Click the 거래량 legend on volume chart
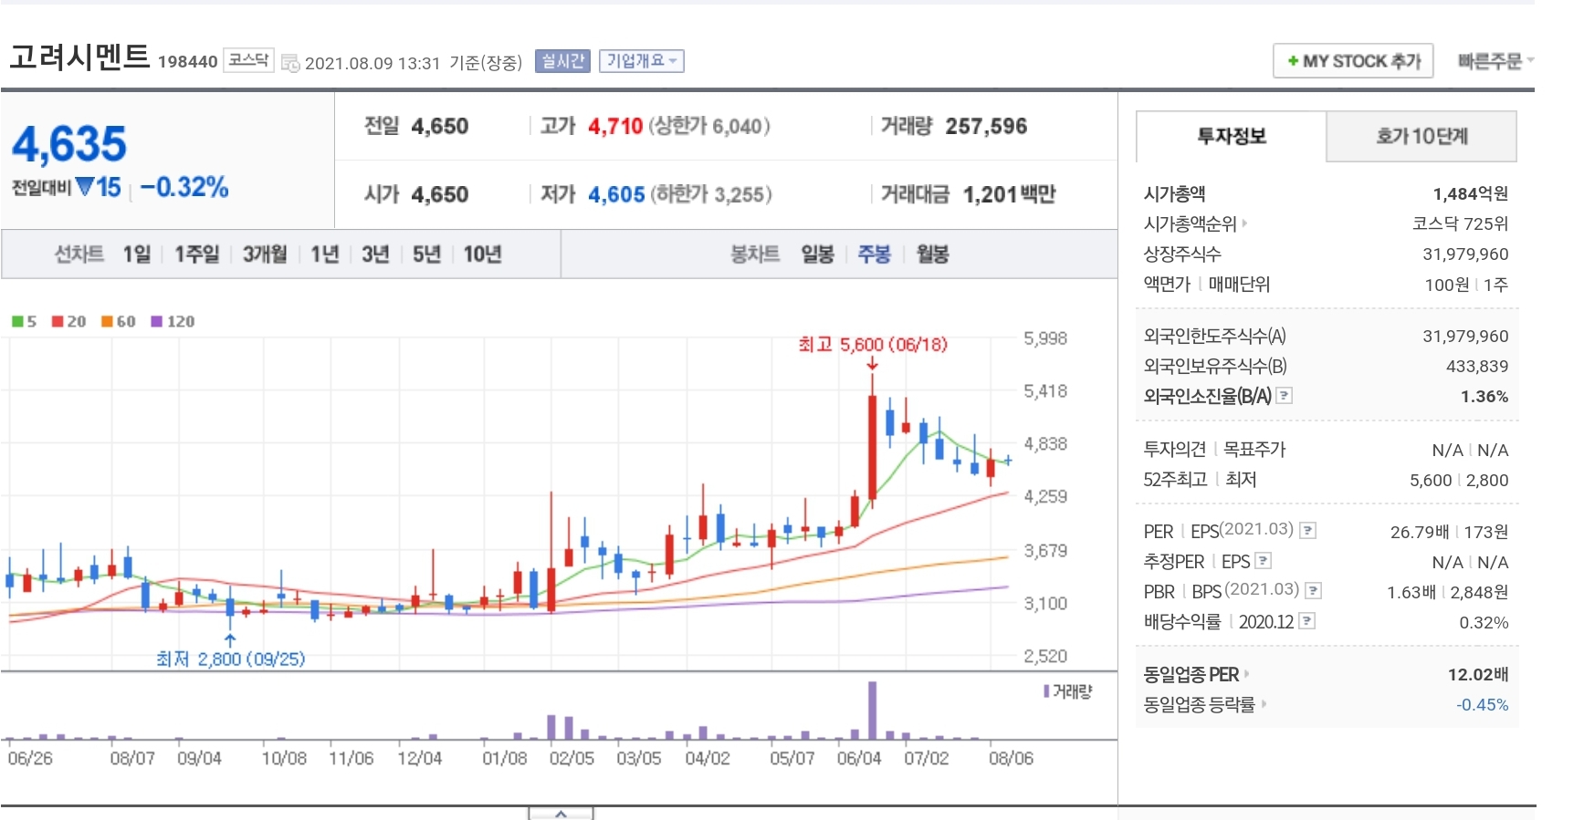 point(1067,691)
